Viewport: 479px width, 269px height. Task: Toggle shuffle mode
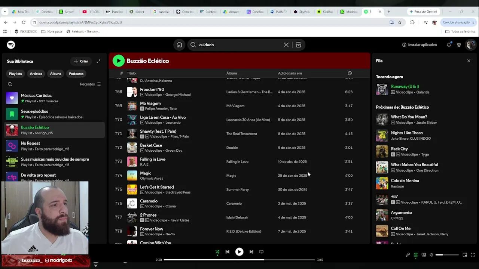coord(217,252)
